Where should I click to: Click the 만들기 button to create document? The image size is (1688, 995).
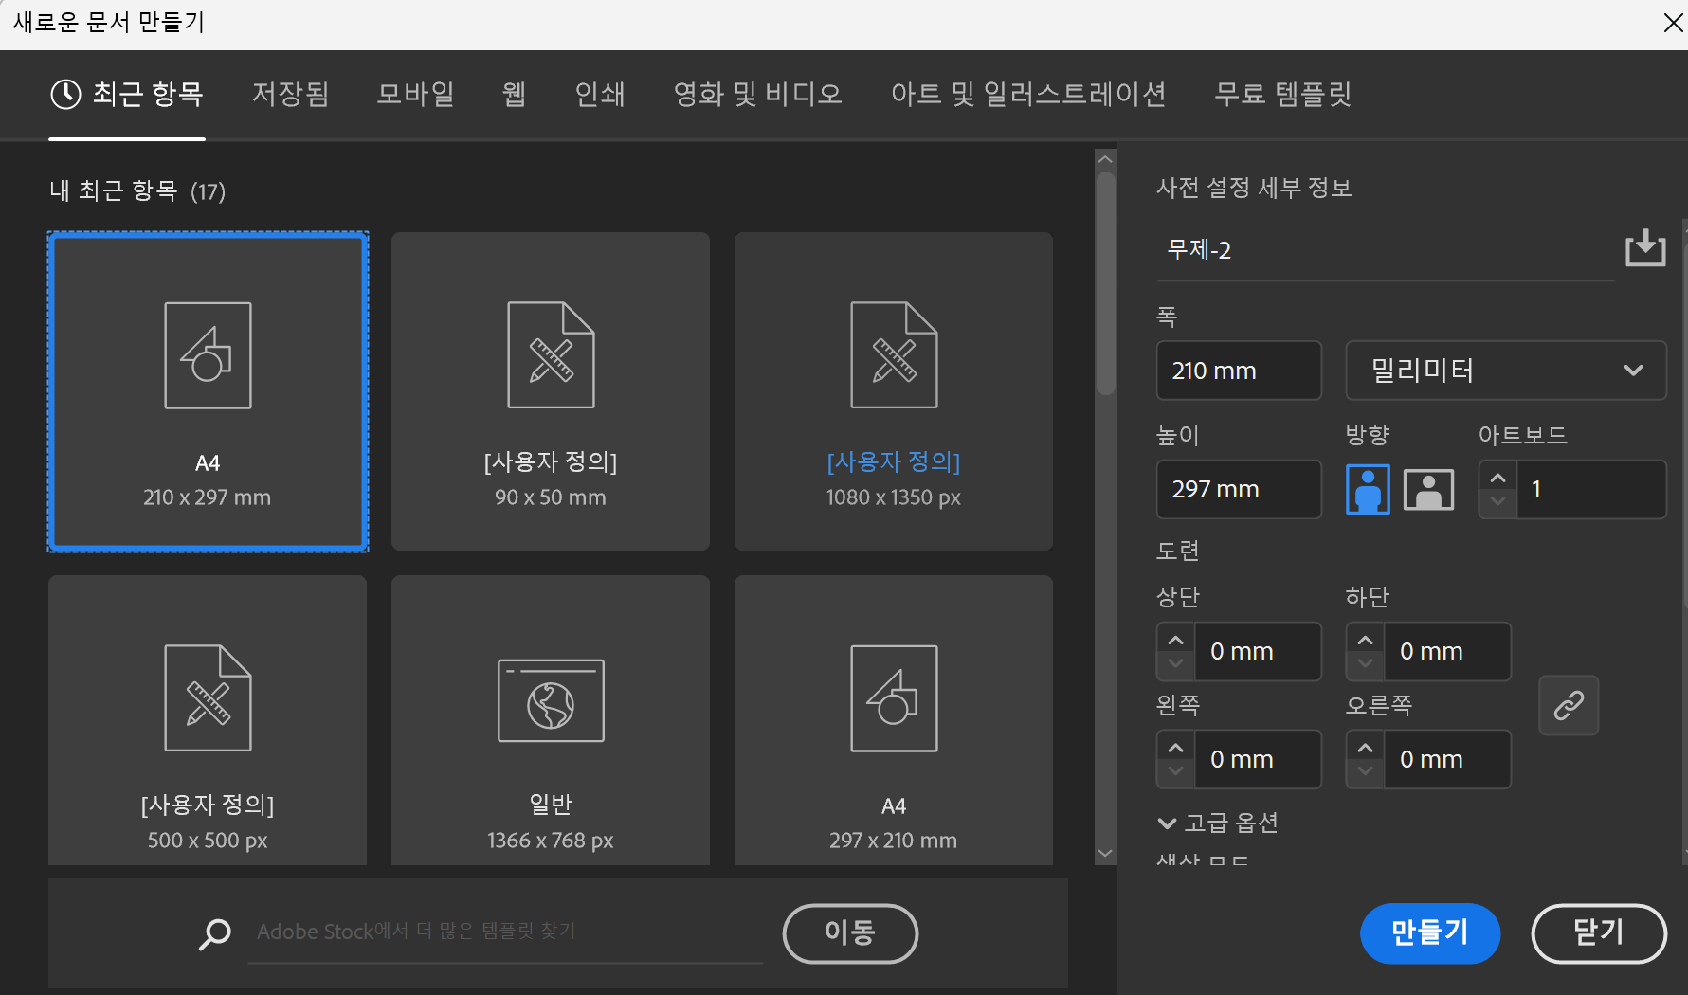point(1430,933)
